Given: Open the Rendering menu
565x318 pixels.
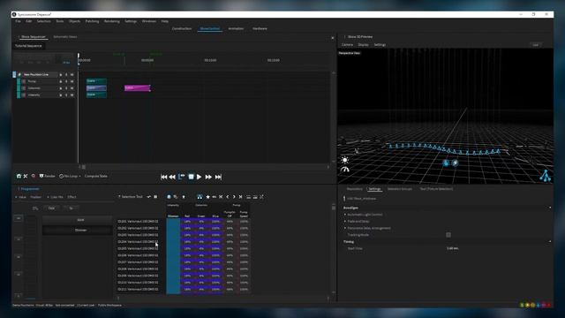Looking at the screenshot, I should pyautogui.click(x=112, y=21).
